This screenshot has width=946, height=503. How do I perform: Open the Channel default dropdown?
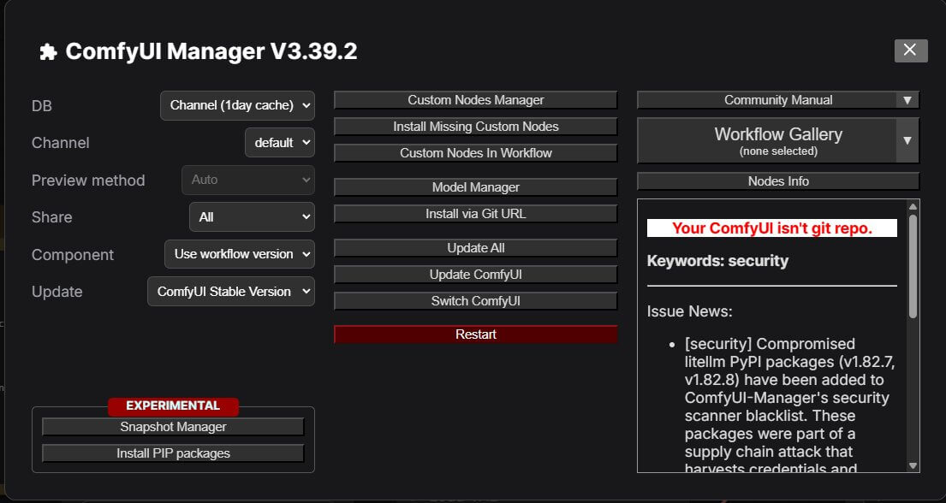280,143
